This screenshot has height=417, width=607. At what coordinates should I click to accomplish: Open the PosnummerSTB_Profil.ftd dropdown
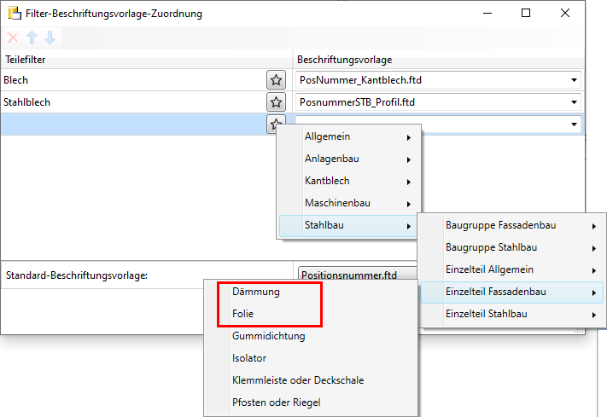tap(574, 102)
